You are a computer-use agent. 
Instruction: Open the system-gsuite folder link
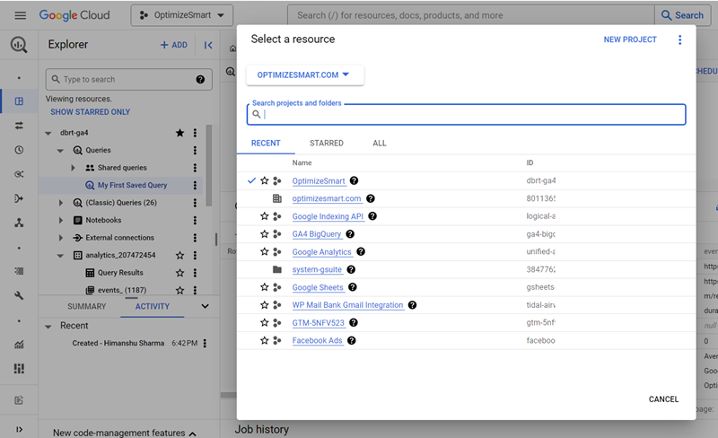coord(317,269)
